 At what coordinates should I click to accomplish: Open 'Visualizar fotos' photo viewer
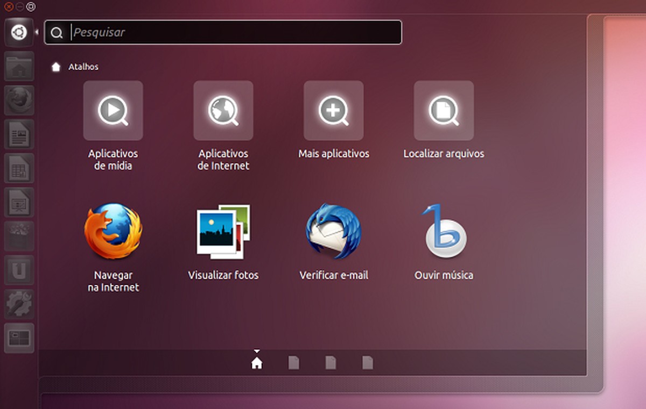tap(223, 231)
